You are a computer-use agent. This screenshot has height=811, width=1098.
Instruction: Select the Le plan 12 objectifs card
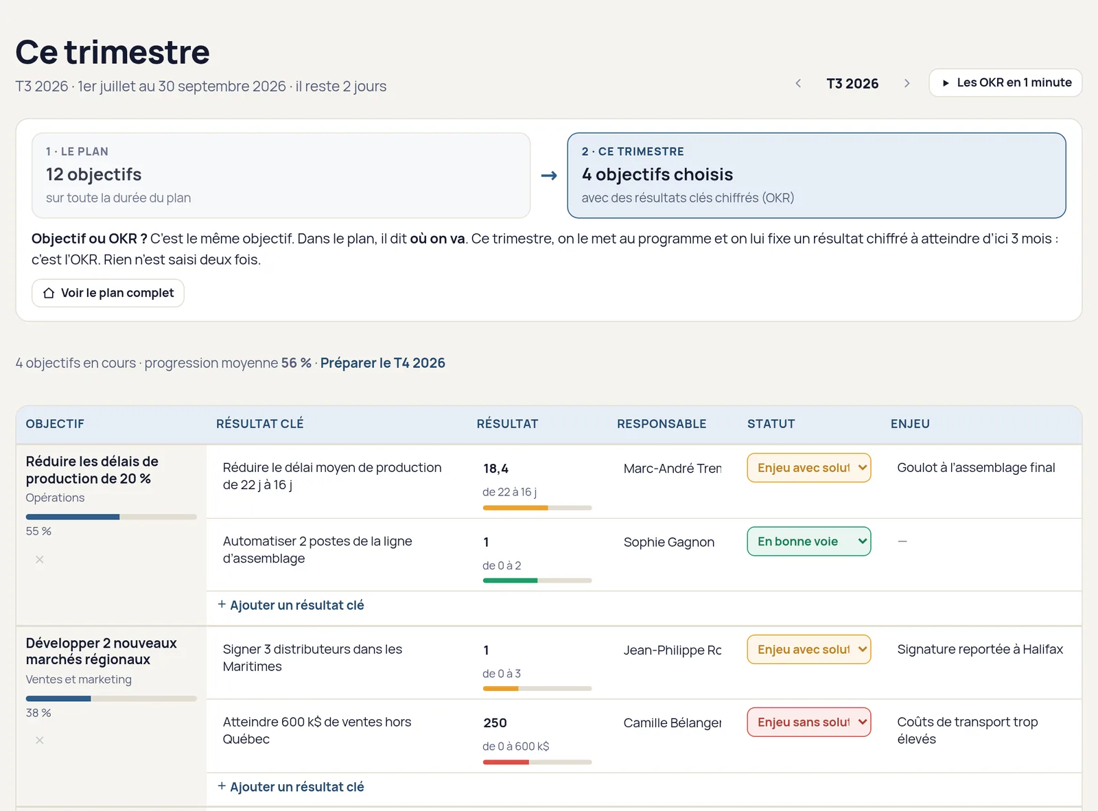coord(281,176)
